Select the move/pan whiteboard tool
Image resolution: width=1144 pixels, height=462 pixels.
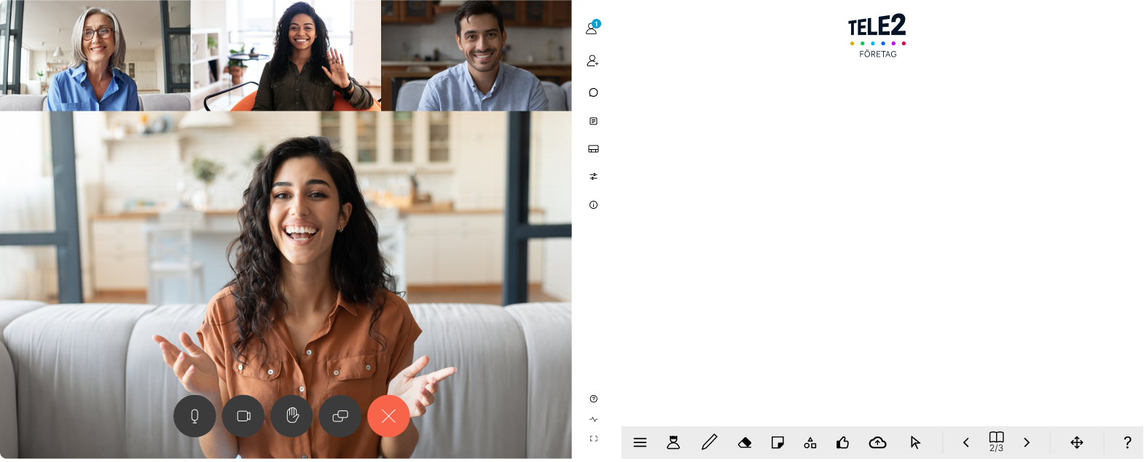coord(1077,442)
